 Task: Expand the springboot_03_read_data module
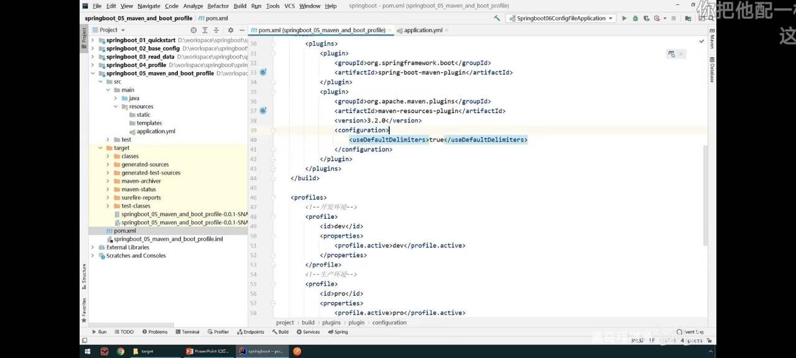pos(93,57)
